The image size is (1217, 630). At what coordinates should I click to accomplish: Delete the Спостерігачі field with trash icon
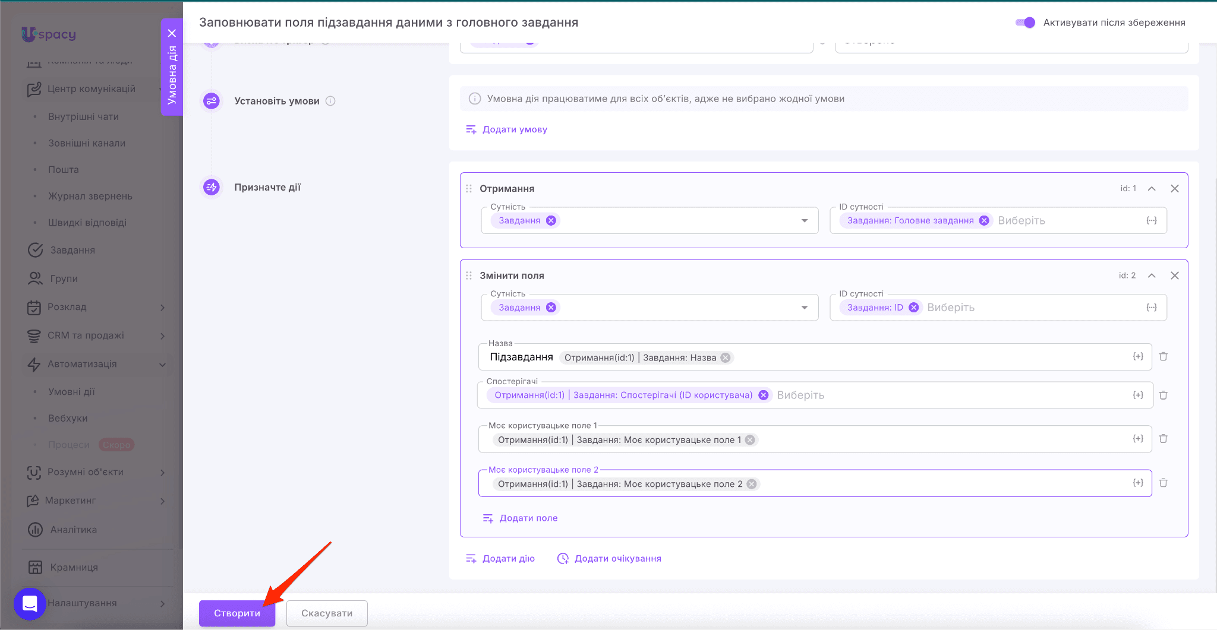click(x=1163, y=395)
